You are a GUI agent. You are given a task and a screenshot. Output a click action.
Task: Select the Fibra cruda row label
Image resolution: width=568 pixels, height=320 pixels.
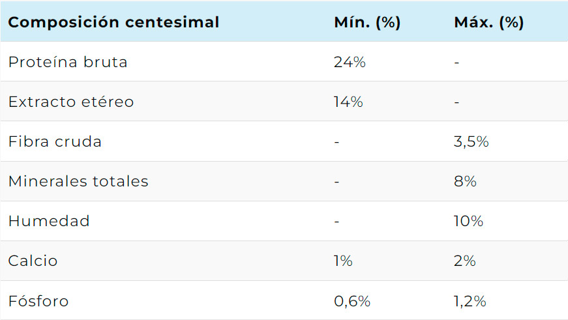pos(55,141)
